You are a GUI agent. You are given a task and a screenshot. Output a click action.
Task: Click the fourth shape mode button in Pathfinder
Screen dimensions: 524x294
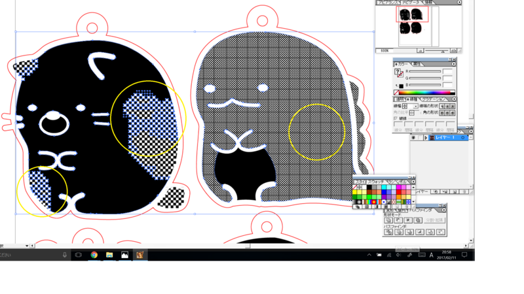coord(418,220)
